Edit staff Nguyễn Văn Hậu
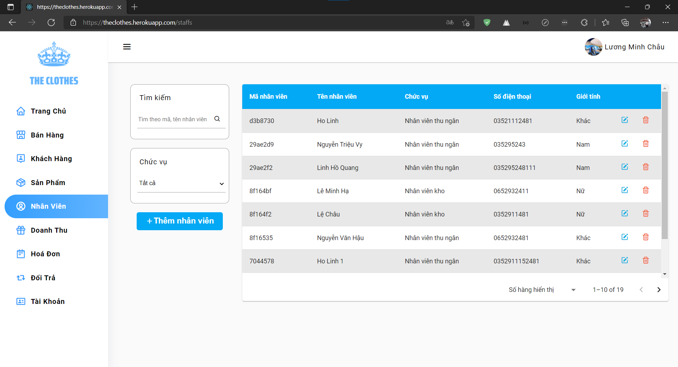678x367 pixels. click(x=625, y=237)
